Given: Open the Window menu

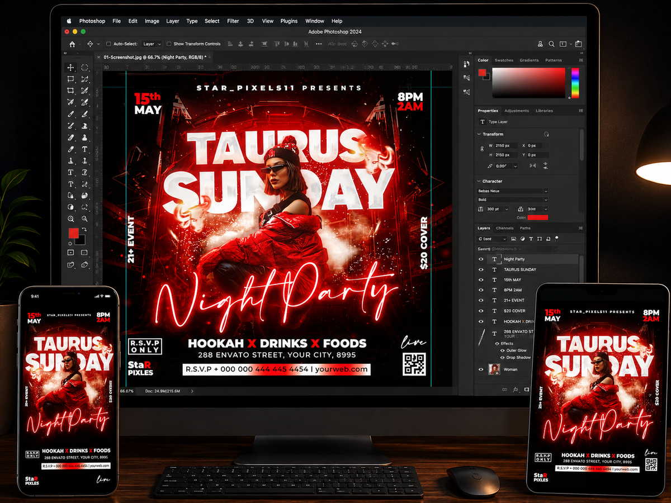Looking at the screenshot, I should pyautogui.click(x=315, y=21).
